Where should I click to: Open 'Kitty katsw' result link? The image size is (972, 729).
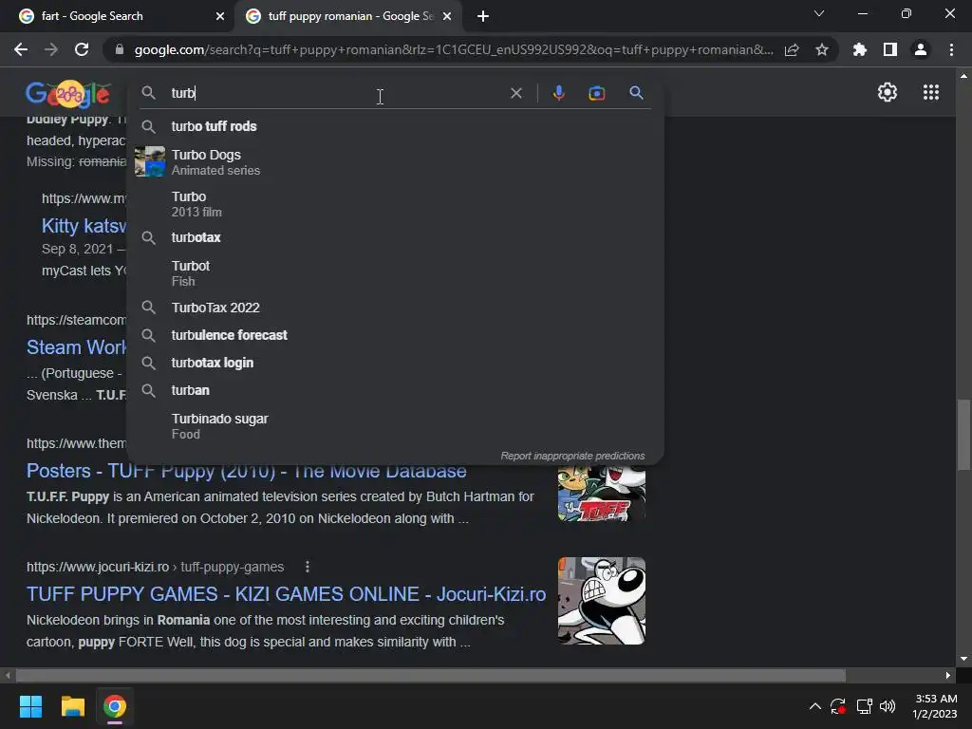coord(84,226)
